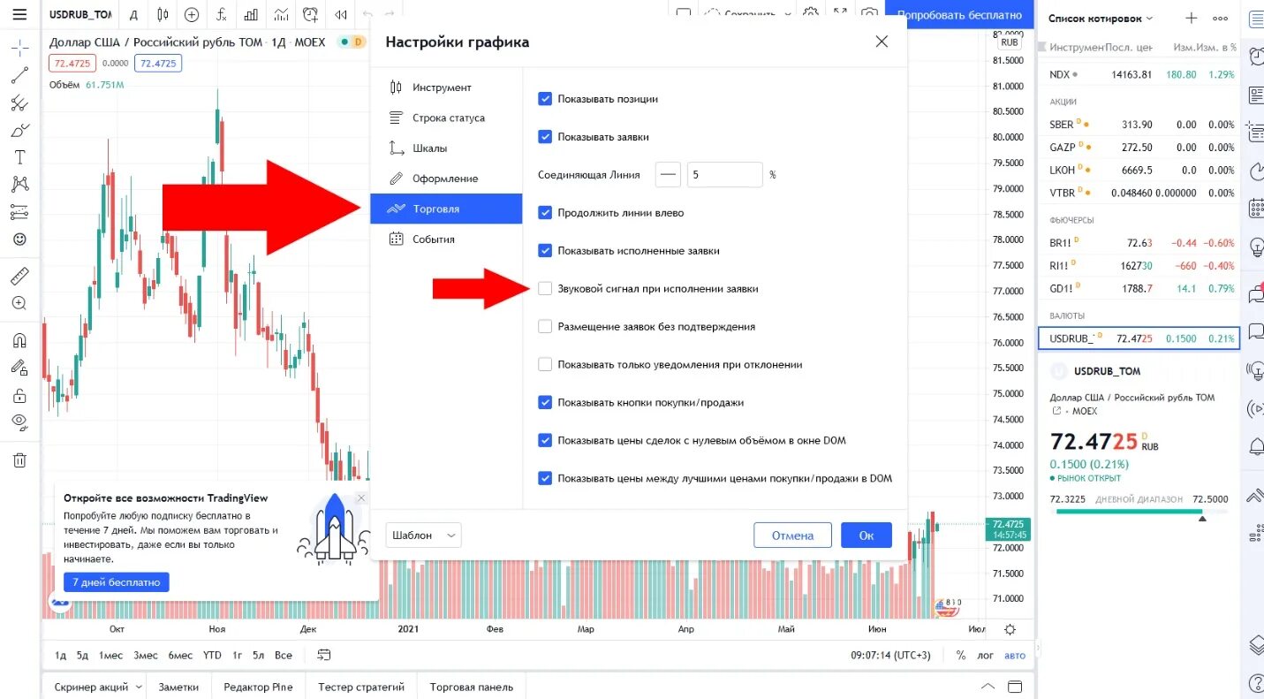Open time zone 09:07:14 (UTC+3) menu
The width and height of the screenshot is (1264, 699).
tap(890, 655)
